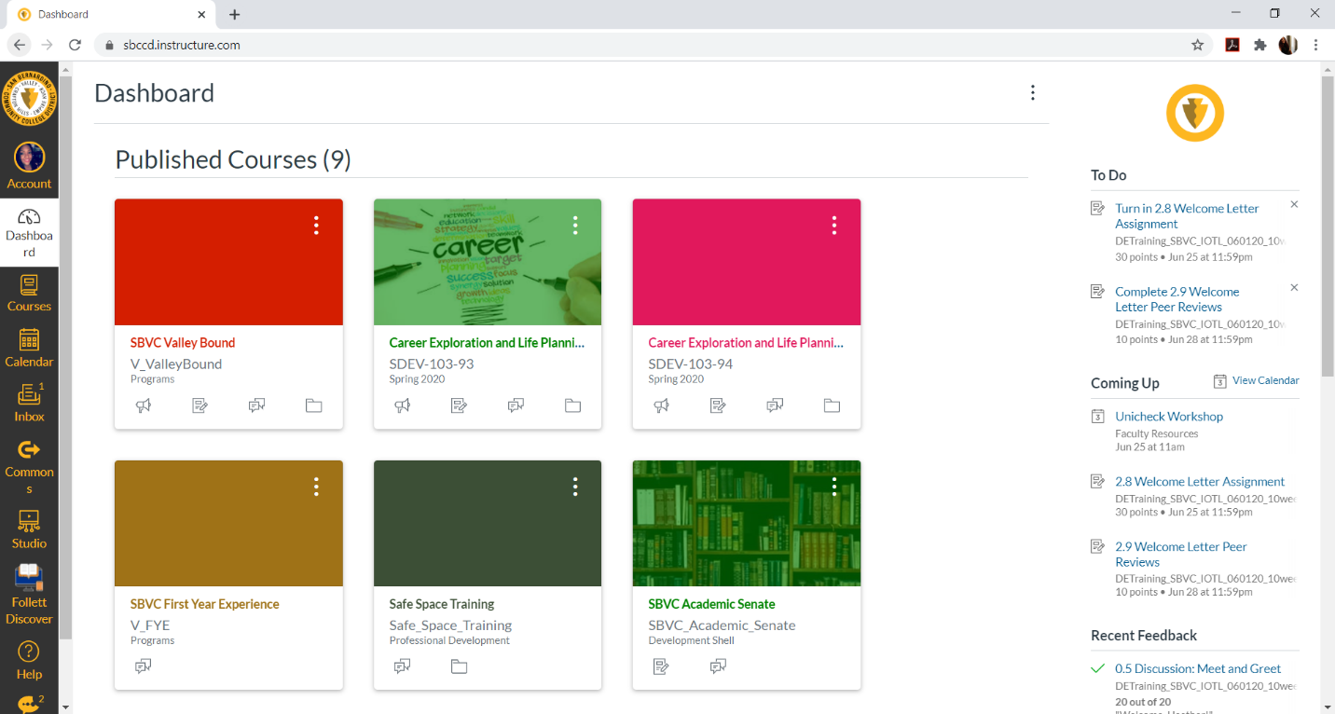Viewport: 1335px width, 714px height.
Task: Dismiss Complete 2.9 Welcome Letter Peer Reviews item
Action: 1294,288
